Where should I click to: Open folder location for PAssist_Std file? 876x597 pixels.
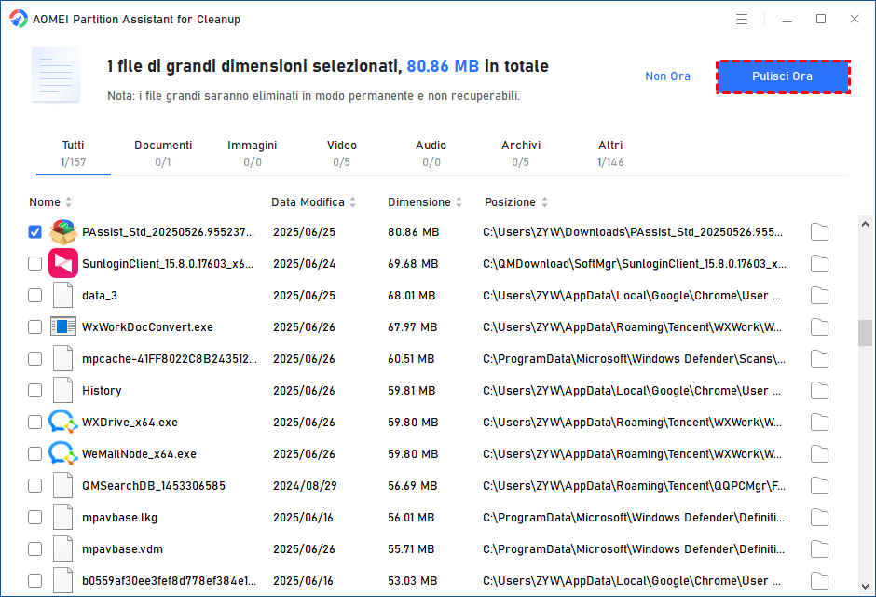[819, 232]
